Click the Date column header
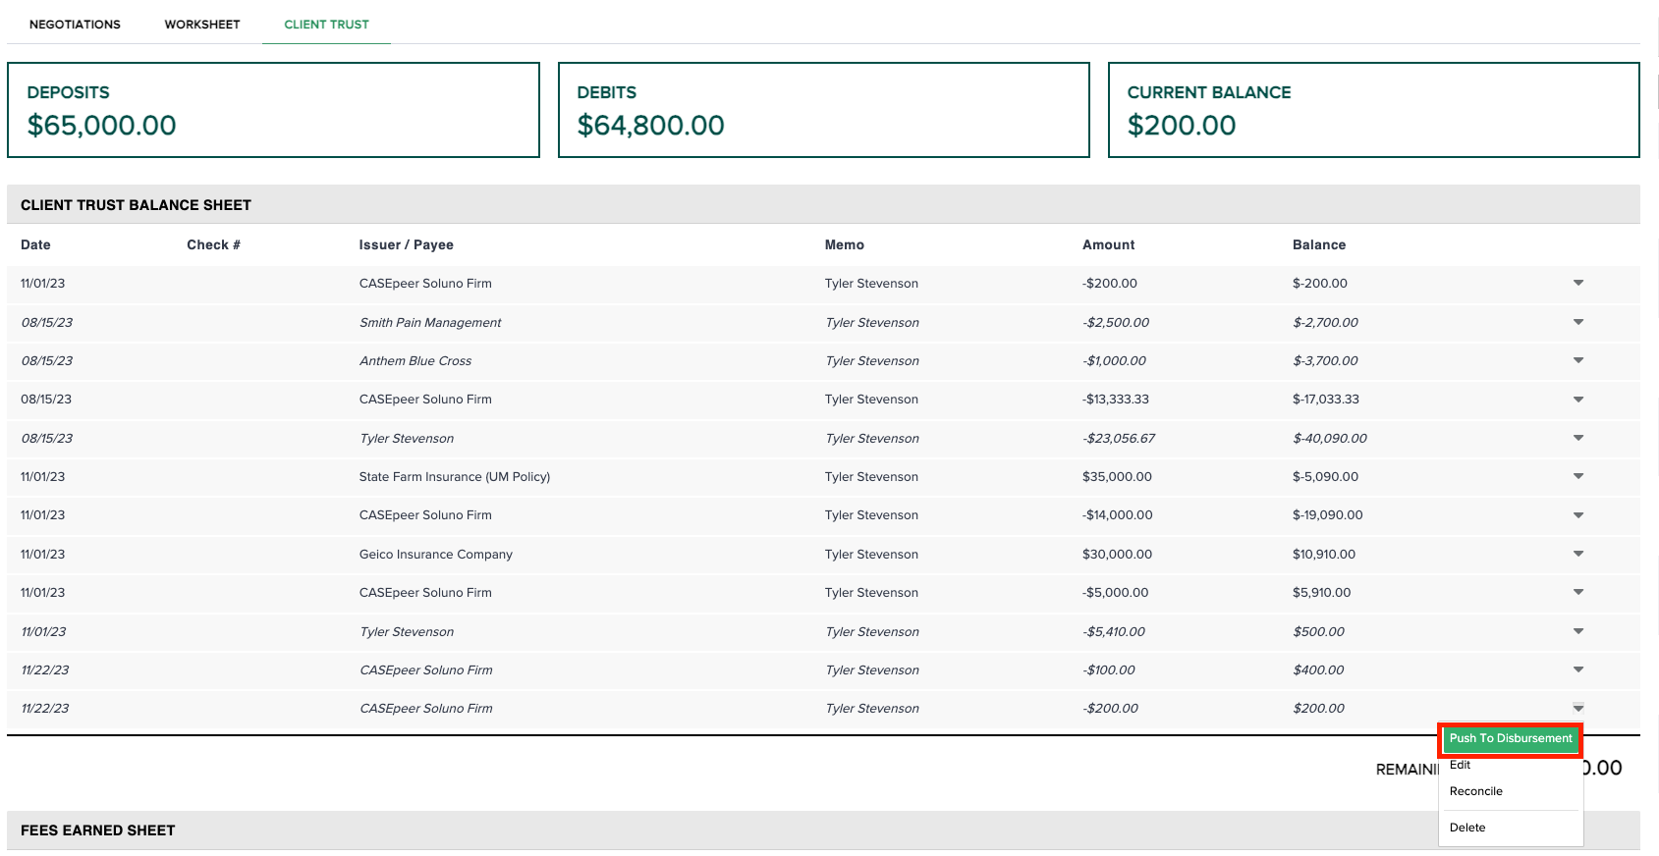This screenshot has width=1659, height=856. pos(35,244)
